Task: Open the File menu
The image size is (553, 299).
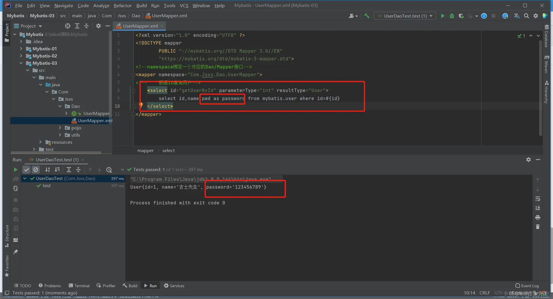Action: click(19, 5)
